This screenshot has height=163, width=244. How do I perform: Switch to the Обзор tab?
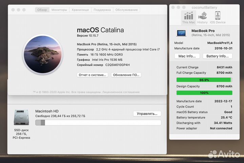pyautogui.click(x=42, y=10)
